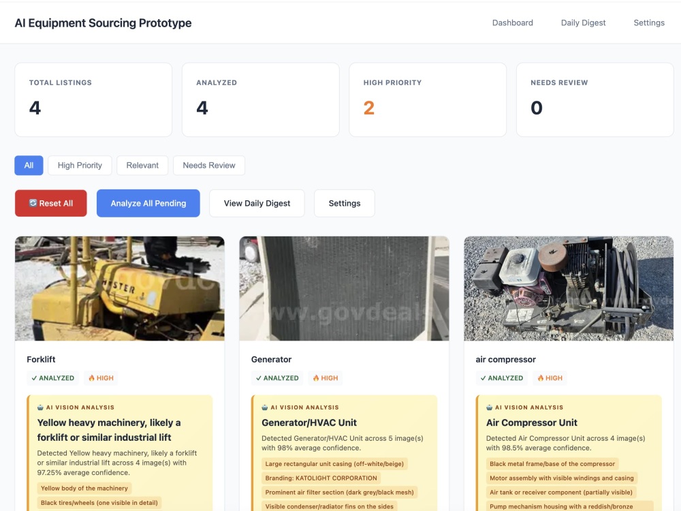The height and width of the screenshot is (511, 681).
Task: Click the AI Vision robot icon on air compressor card
Action: [x=490, y=407]
